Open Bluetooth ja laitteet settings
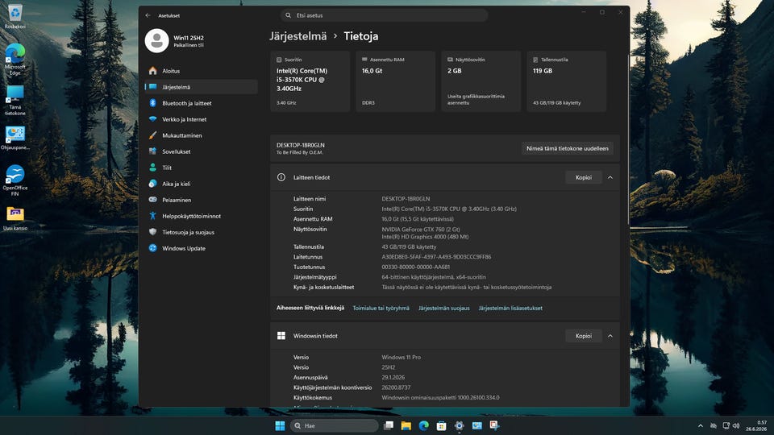 tap(201, 103)
